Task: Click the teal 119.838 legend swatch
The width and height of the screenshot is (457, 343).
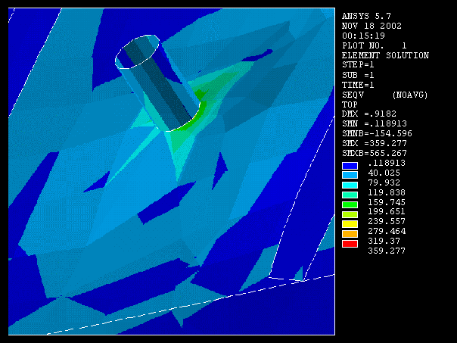Action: 350,195
